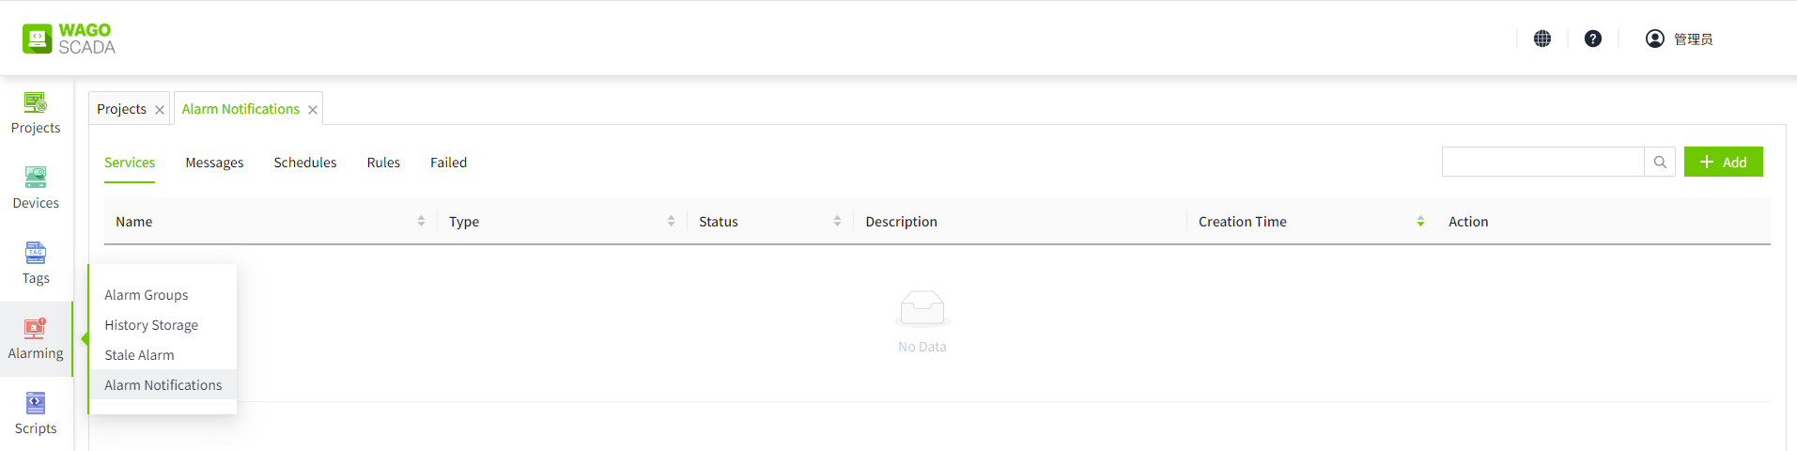Sort table by Creation Time column
Image resolution: width=1797 pixels, height=451 pixels.
[1420, 222]
